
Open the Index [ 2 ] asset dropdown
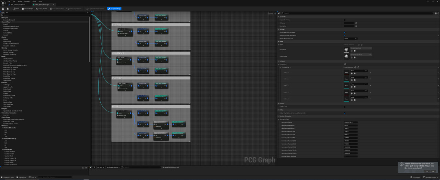[x=359, y=84]
